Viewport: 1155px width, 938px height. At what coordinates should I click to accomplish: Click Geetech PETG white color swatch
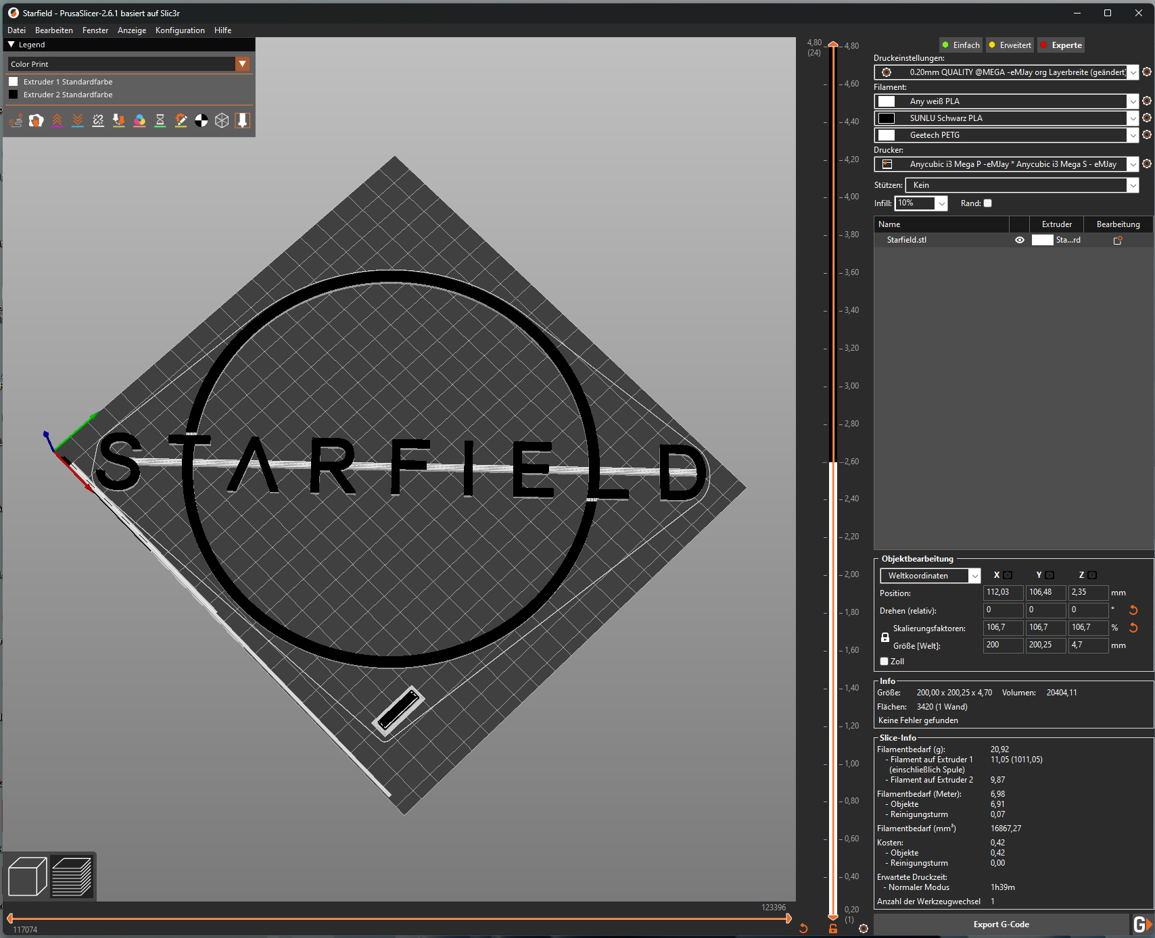pos(887,135)
